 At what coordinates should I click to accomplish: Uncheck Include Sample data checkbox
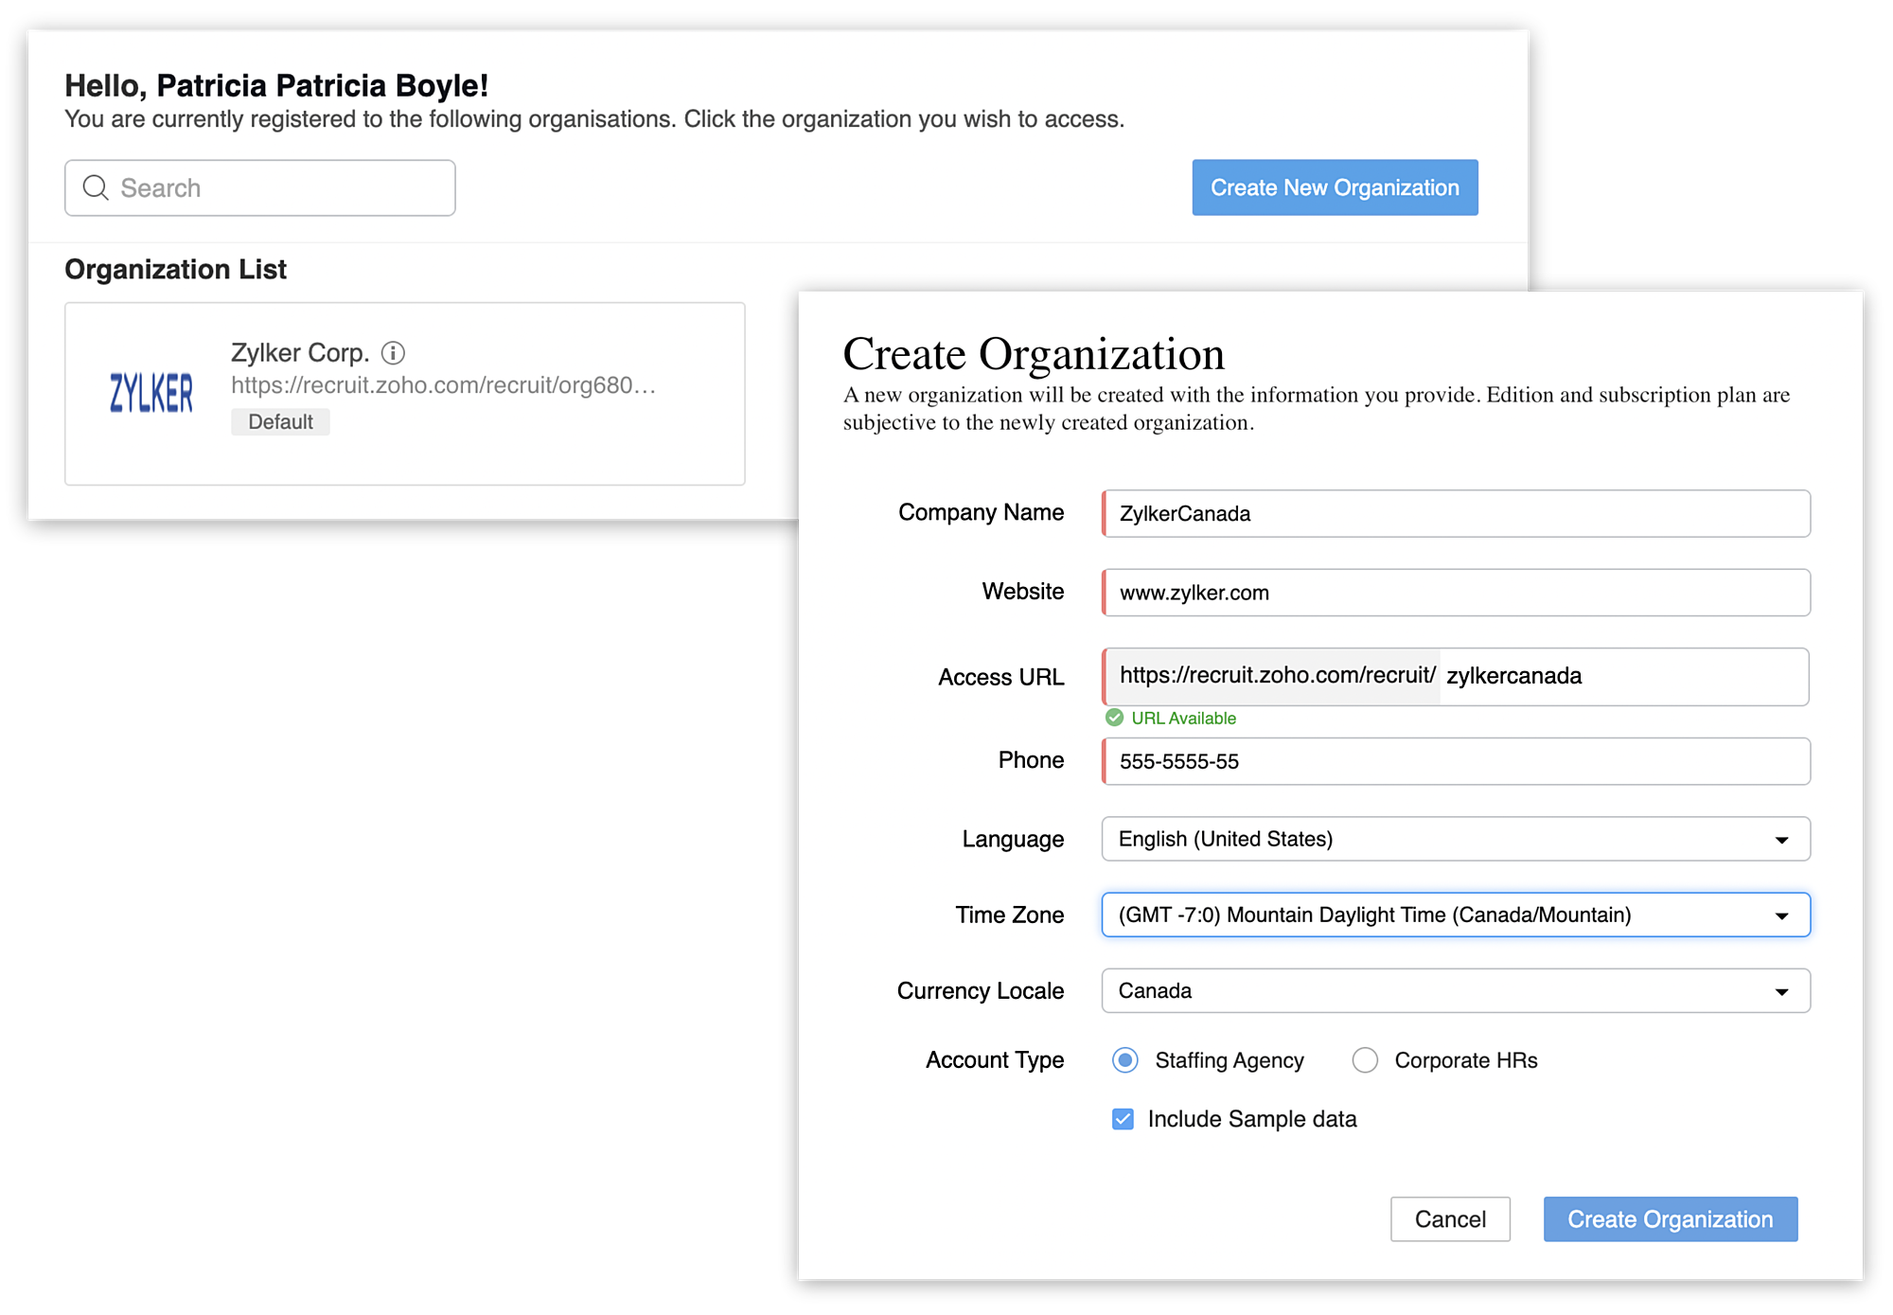(1123, 1119)
